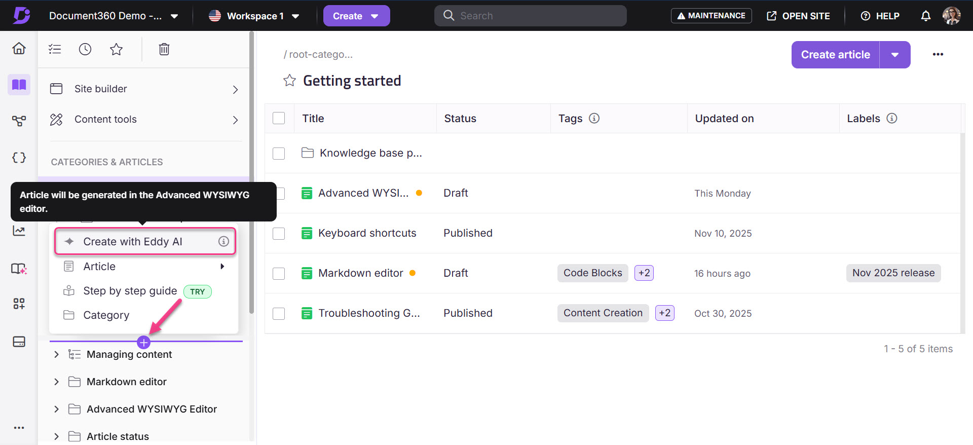The height and width of the screenshot is (445, 973).
Task: Click the notifications bell icon
Action: (x=925, y=16)
